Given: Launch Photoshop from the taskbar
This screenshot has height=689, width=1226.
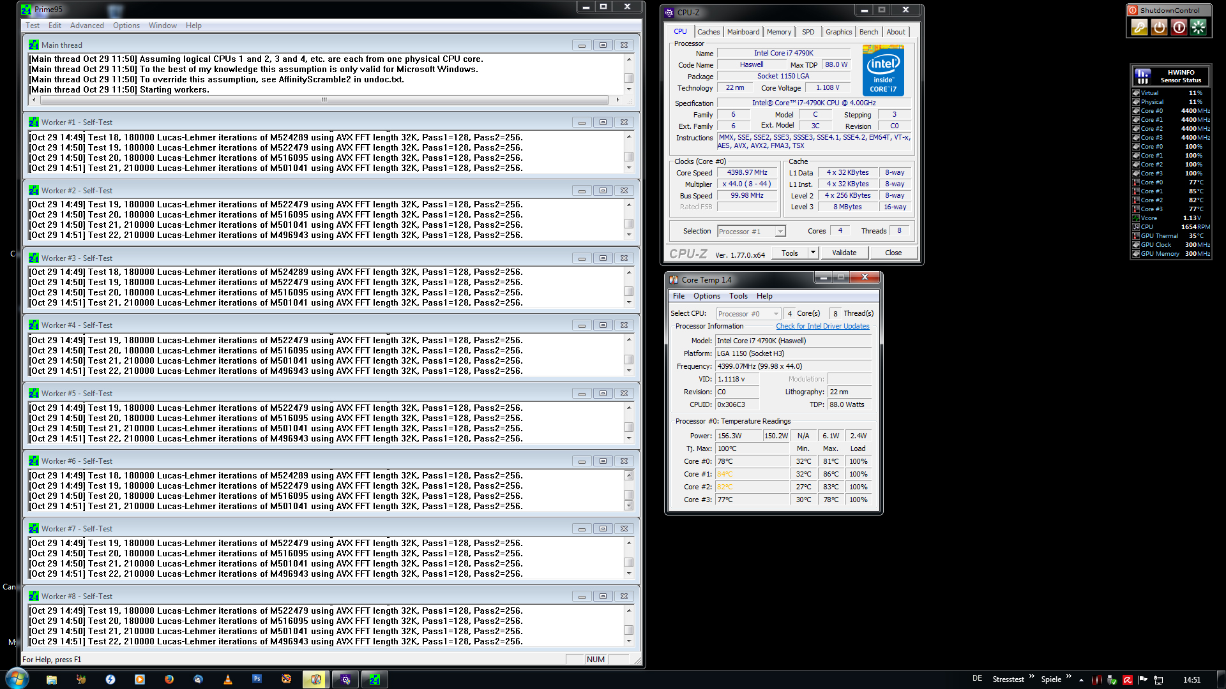Looking at the screenshot, I should point(257,679).
